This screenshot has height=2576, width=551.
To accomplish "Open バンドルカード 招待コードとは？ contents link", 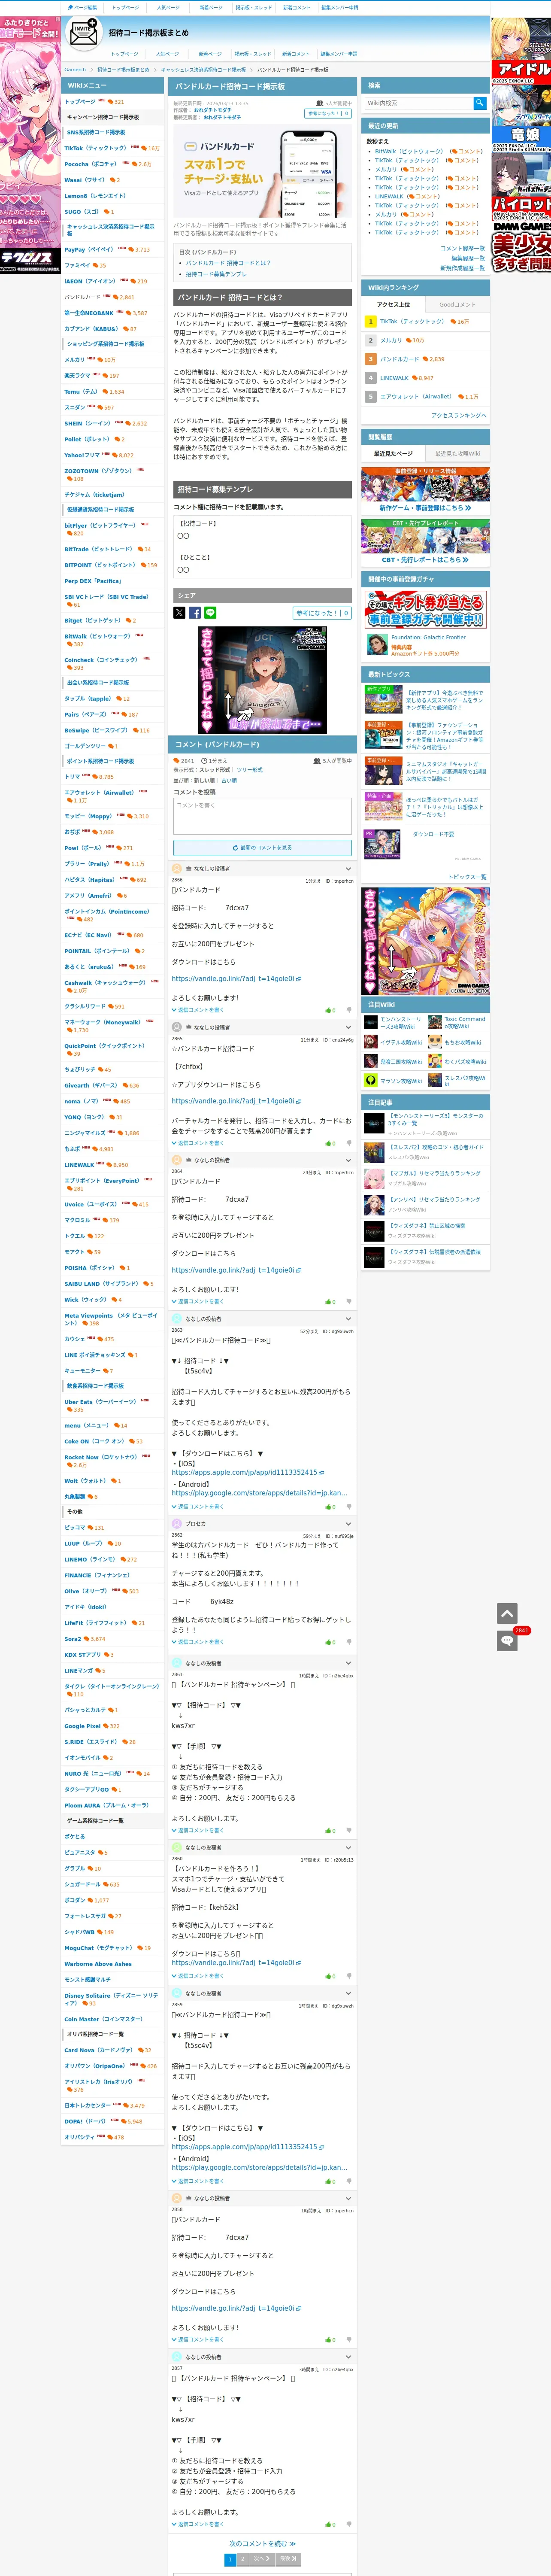I will pos(228,263).
